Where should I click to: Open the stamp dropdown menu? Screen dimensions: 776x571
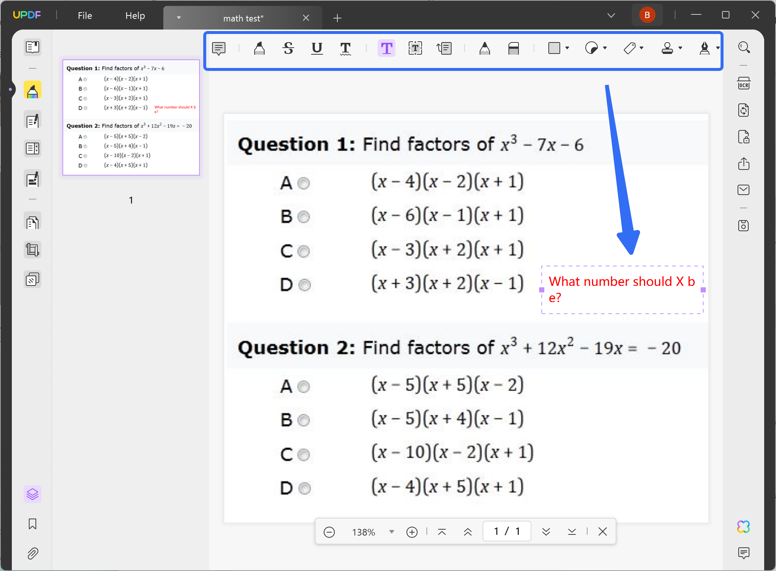[681, 48]
